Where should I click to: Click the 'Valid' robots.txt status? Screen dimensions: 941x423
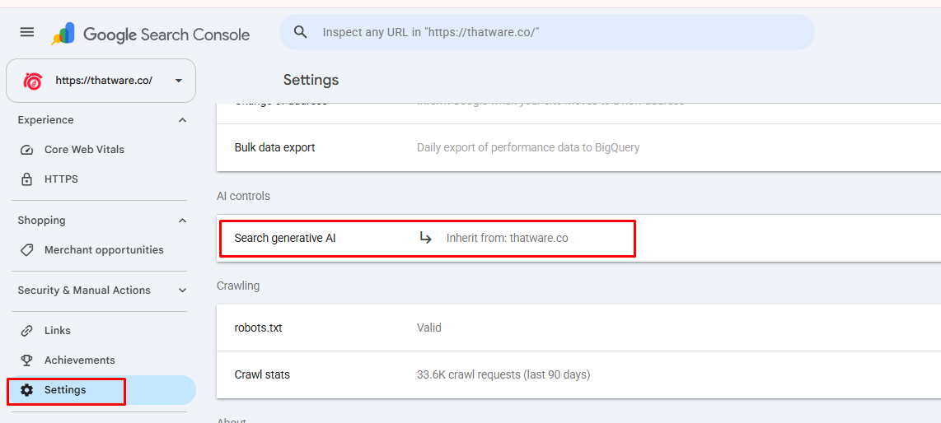coord(429,328)
